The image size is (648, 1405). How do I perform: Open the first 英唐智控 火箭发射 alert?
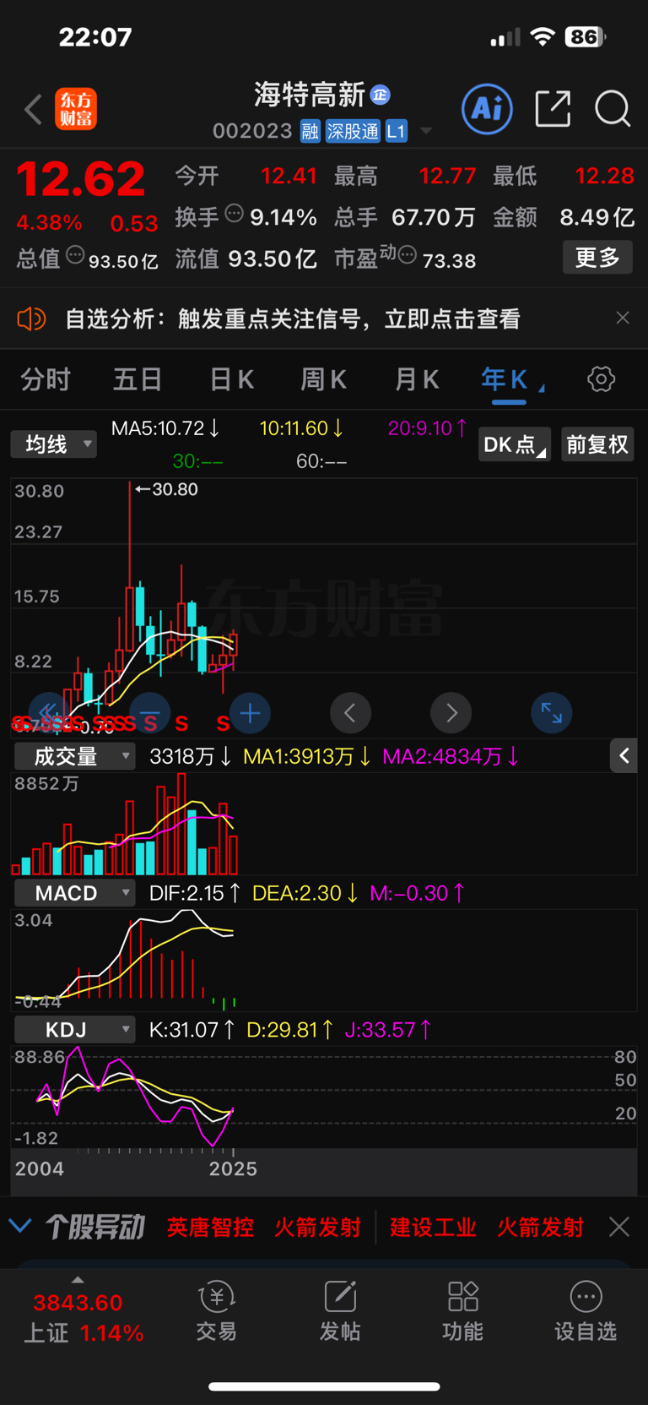pos(263,1227)
